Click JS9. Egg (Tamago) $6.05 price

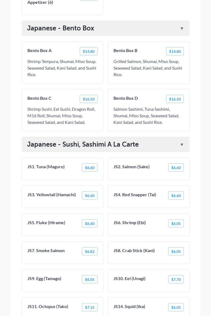coord(90,280)
